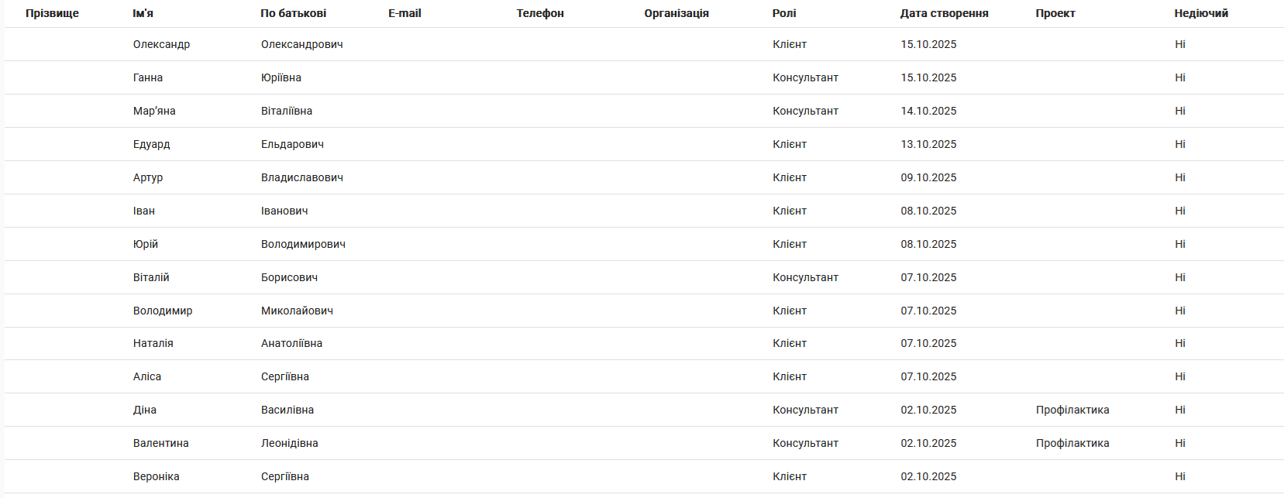Open the Артур Владиславович row

click(148, 177)
